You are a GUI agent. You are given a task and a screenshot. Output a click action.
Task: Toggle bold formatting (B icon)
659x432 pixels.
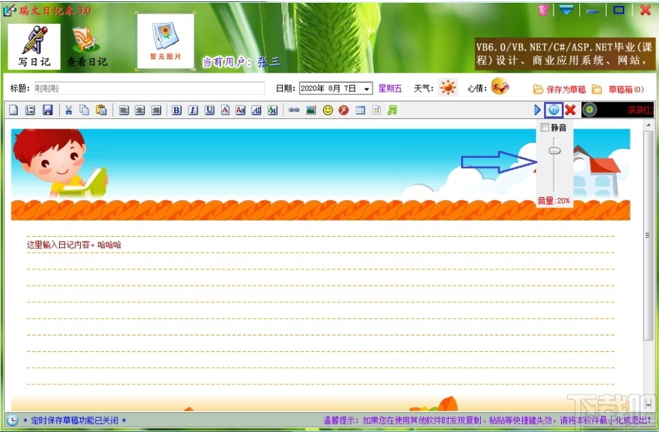coord(177,110)
